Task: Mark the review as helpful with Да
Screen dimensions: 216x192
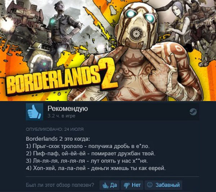Action: coord(109,185)
